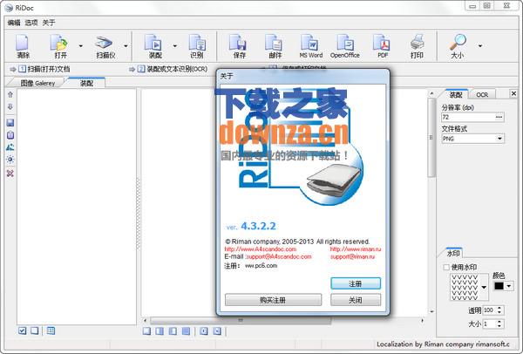
Task: Click the deselect-all empty box icon below gallery
Action: tap(35, 330)
